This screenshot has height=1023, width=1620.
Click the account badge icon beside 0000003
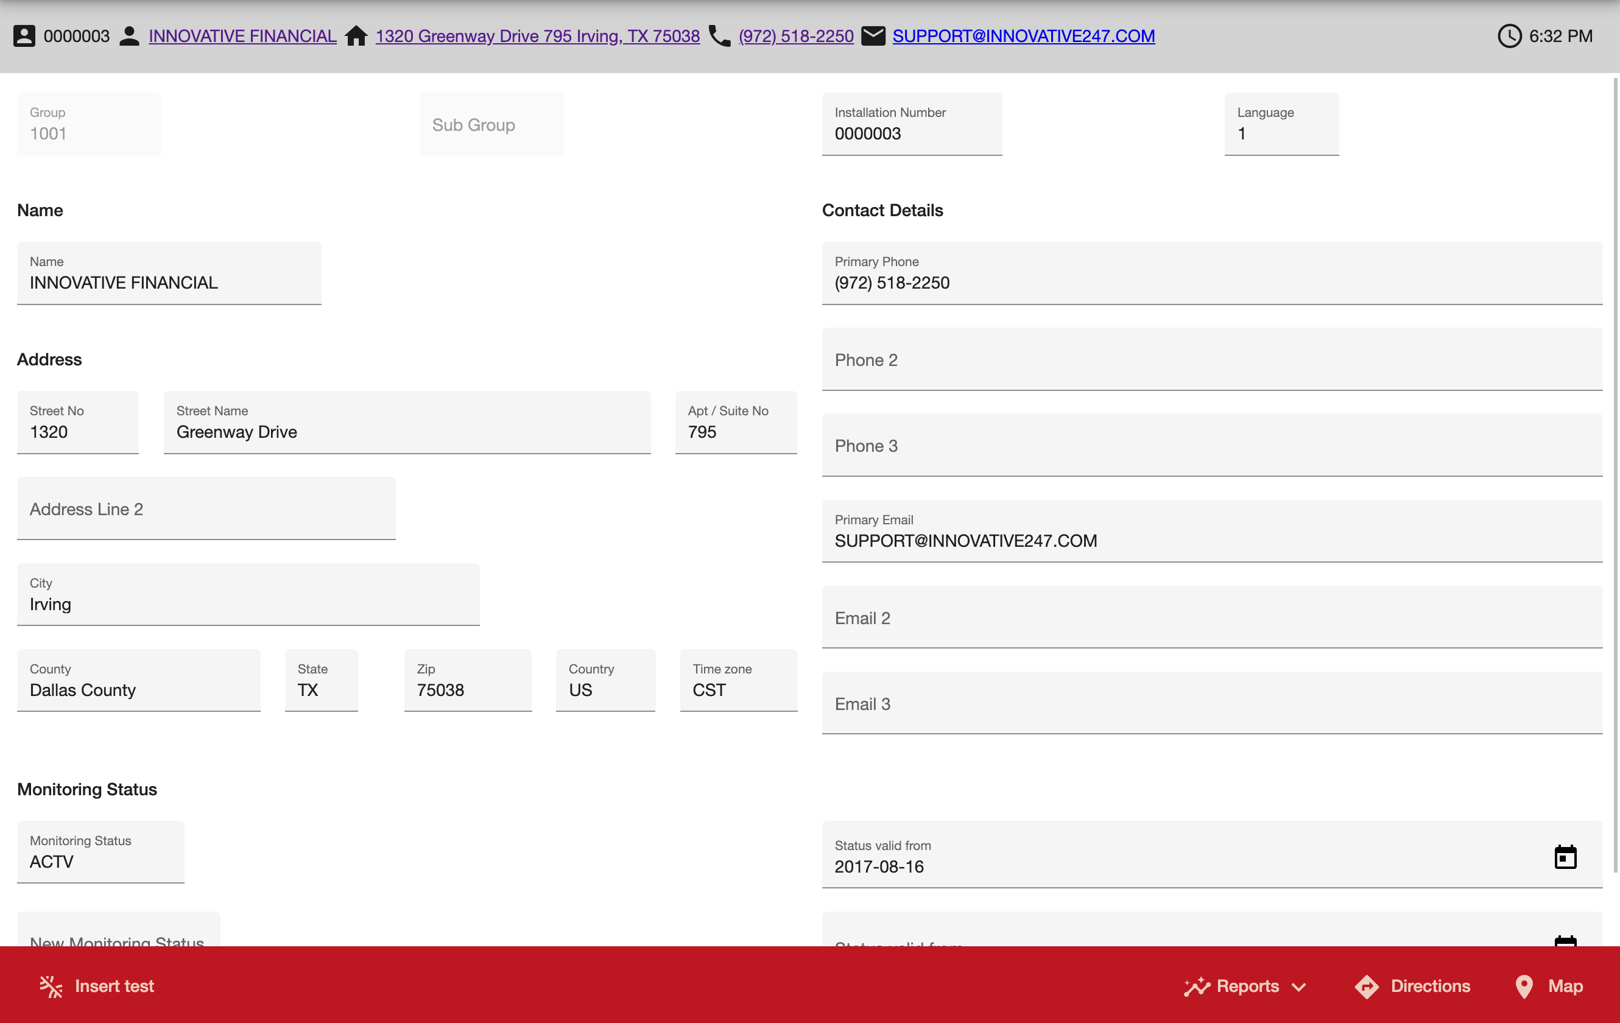pos(24,36)
